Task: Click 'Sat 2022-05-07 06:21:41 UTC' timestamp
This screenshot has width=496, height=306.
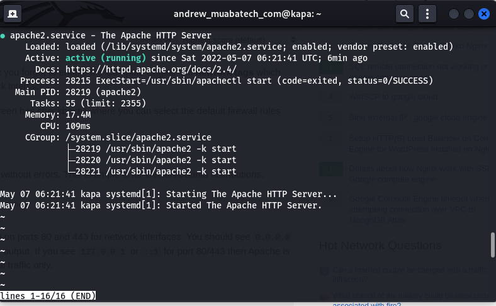Action: (249, 58)
